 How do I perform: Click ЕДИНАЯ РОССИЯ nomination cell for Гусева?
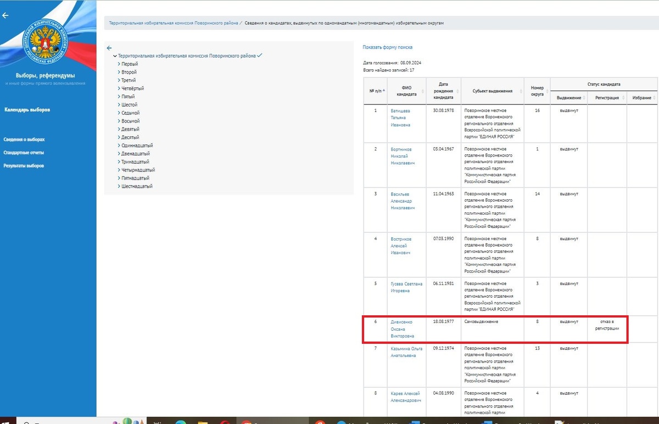(x=493, y=297)
